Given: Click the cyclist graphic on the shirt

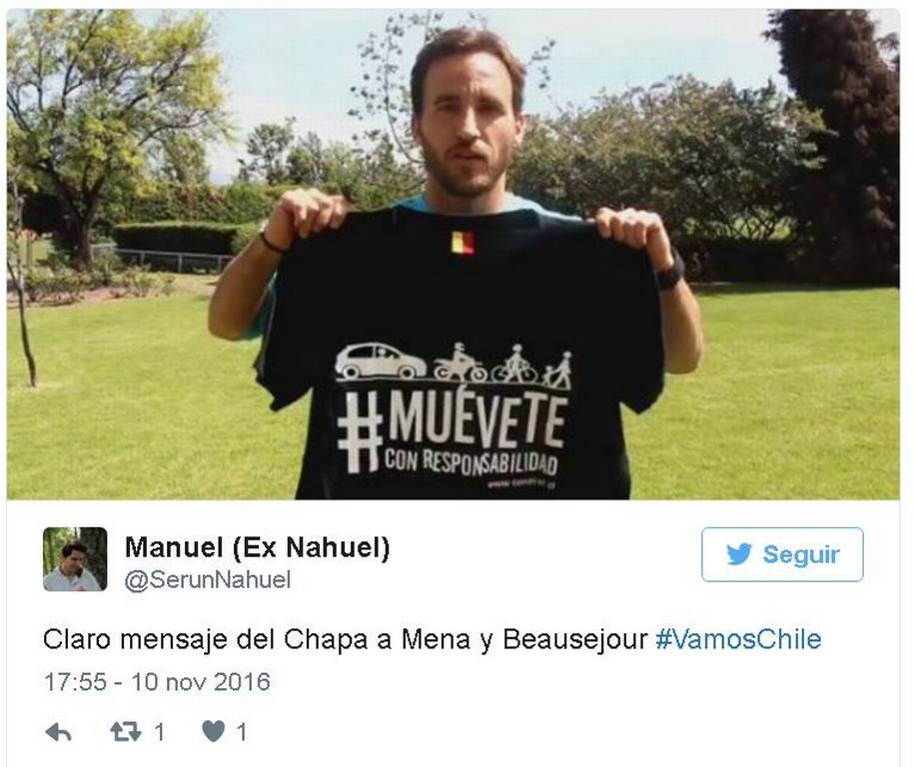Looking at the screenshot, I should point(515,364).
